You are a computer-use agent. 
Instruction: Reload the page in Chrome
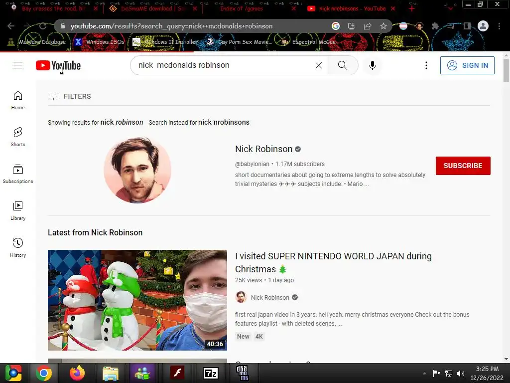pyautogui.click(x=43, y=26)
